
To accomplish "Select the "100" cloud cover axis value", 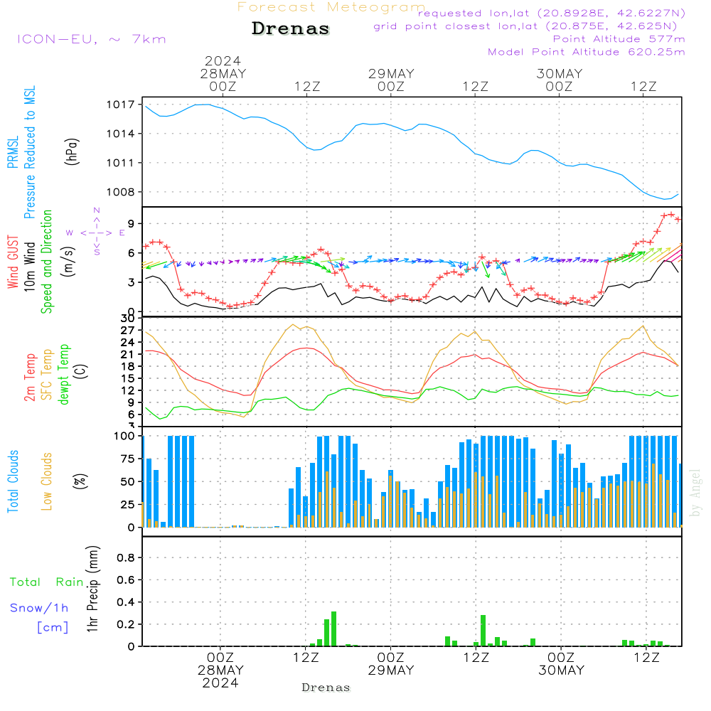I will [x=124, y=437].
